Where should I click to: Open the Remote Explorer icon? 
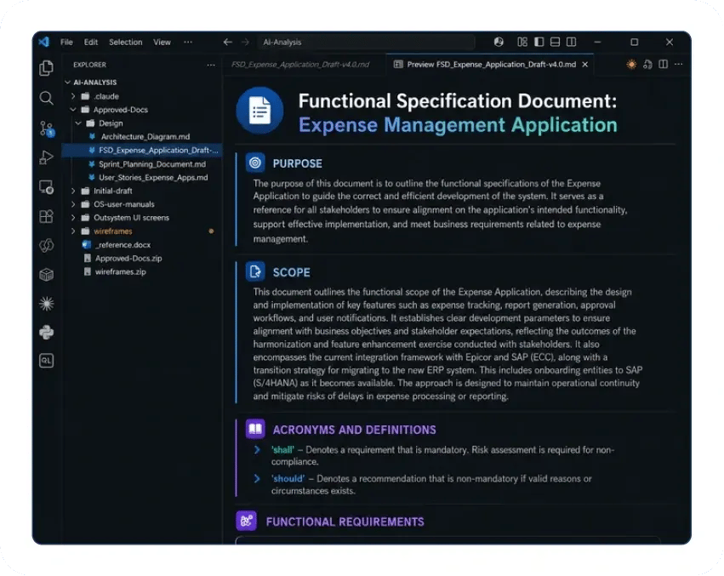pos(46,187)
